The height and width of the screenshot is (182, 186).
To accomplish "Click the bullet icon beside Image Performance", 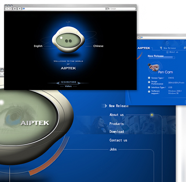I will [149, 82].
